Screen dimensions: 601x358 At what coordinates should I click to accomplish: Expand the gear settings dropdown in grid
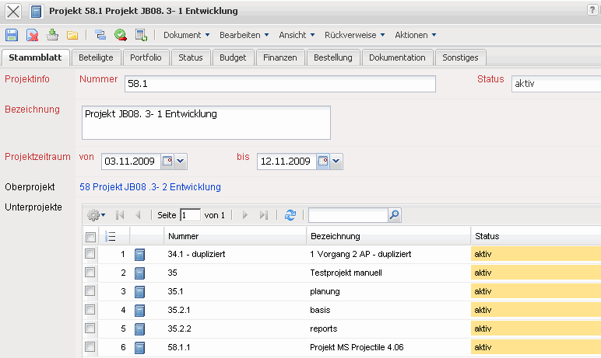tap(97, 215)
